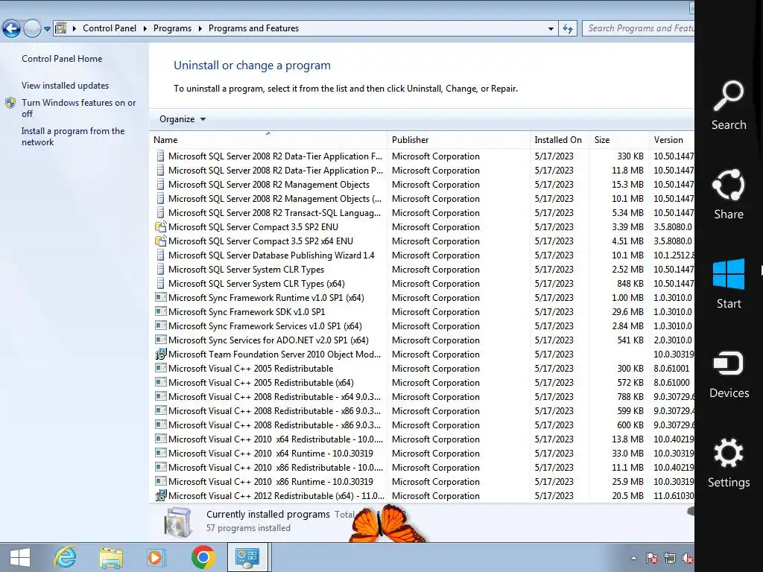
Task: Show hidden system tray icons arrow
Action: [x=633, y=558]
